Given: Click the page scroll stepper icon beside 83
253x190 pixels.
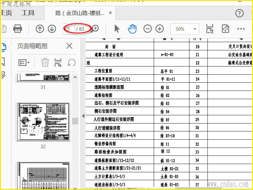Looking at the screenshot, I should (96, 28).
